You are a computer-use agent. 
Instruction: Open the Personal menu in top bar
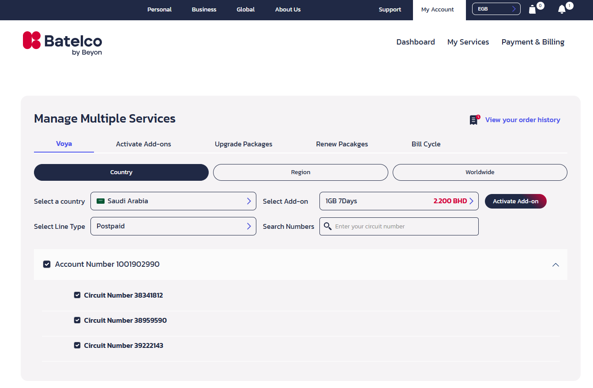coord(159,9)
